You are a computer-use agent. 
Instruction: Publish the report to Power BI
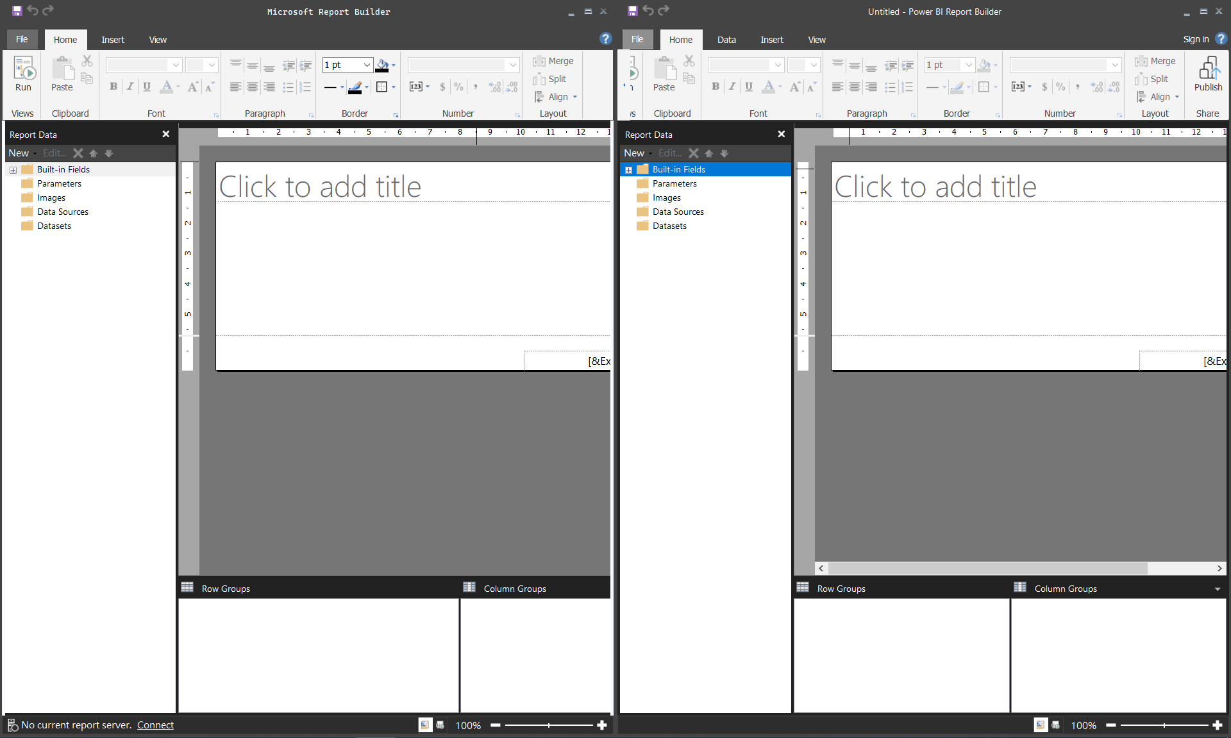1208,74
